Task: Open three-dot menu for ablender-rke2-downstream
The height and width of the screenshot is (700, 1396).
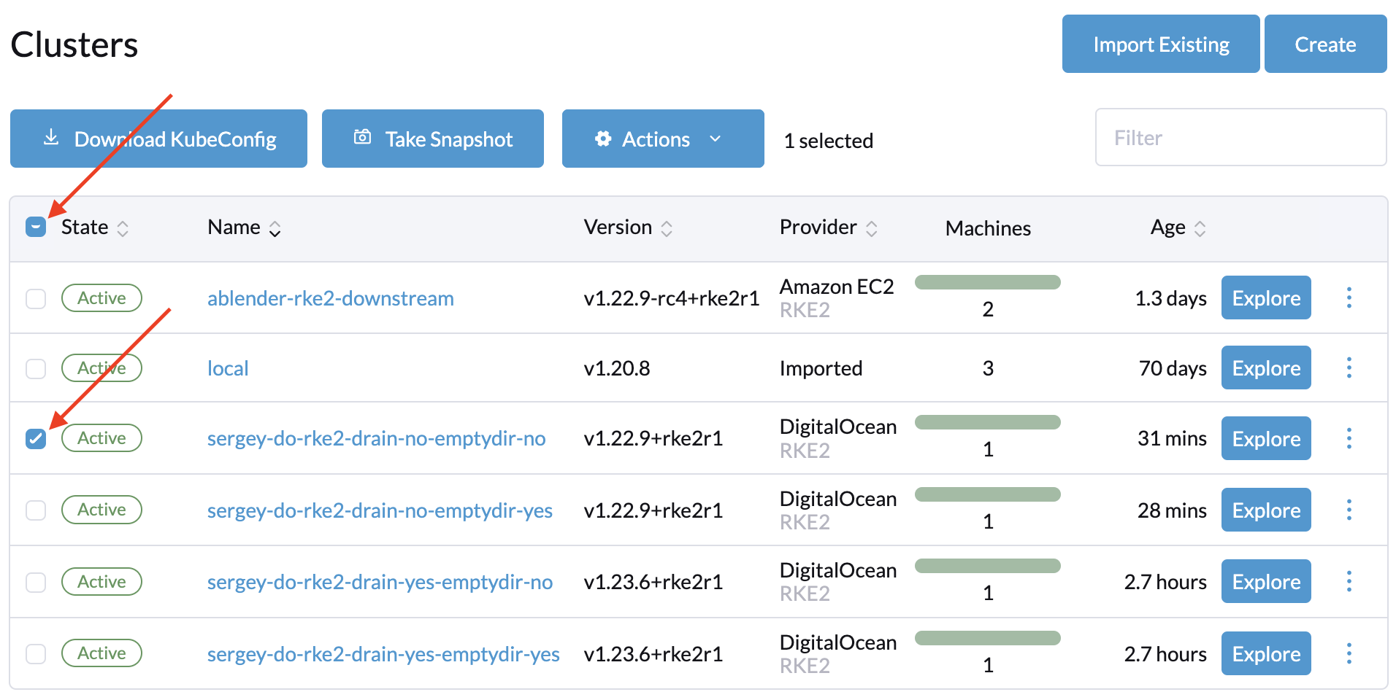Action: tap(1349, 297)
